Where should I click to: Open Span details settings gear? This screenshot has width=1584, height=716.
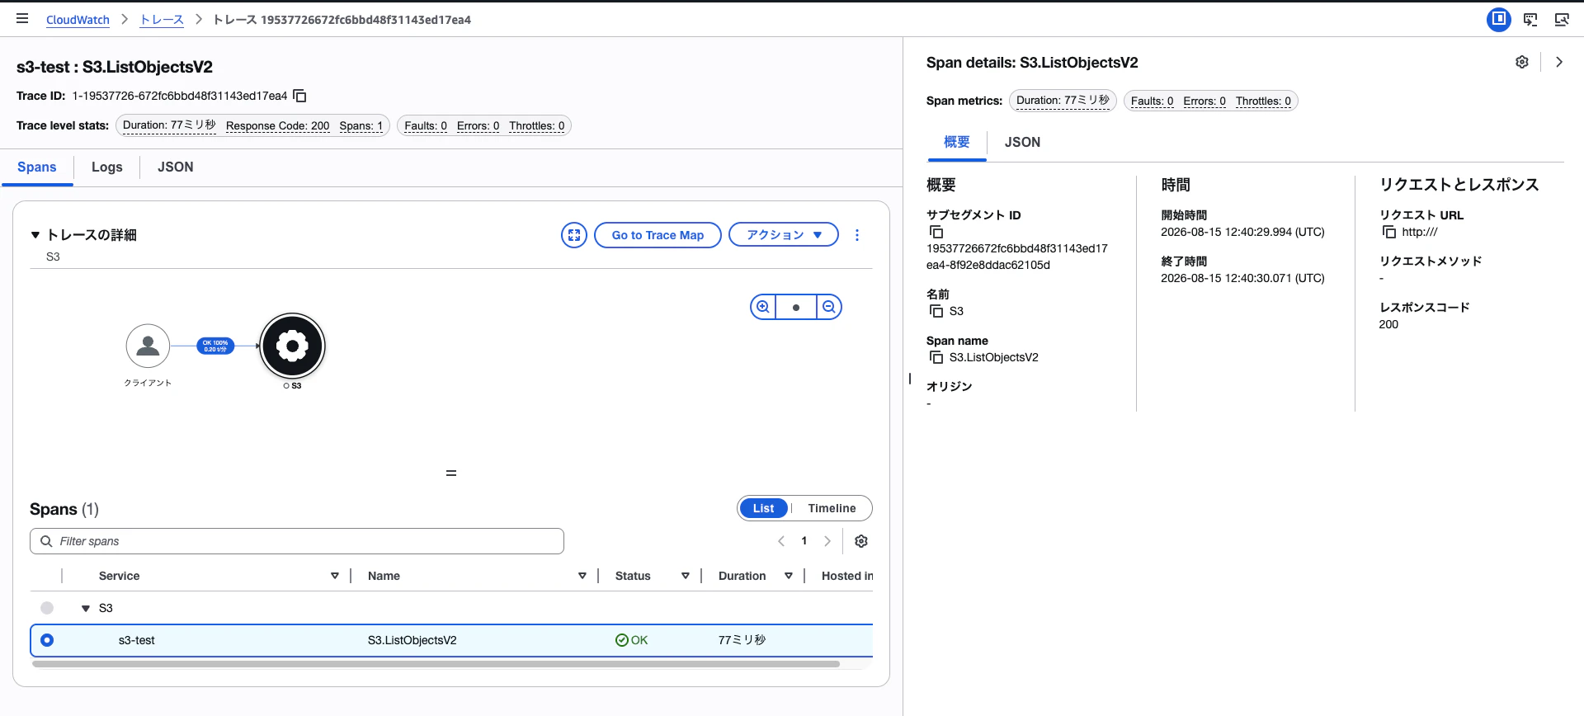pos(1522,62)
